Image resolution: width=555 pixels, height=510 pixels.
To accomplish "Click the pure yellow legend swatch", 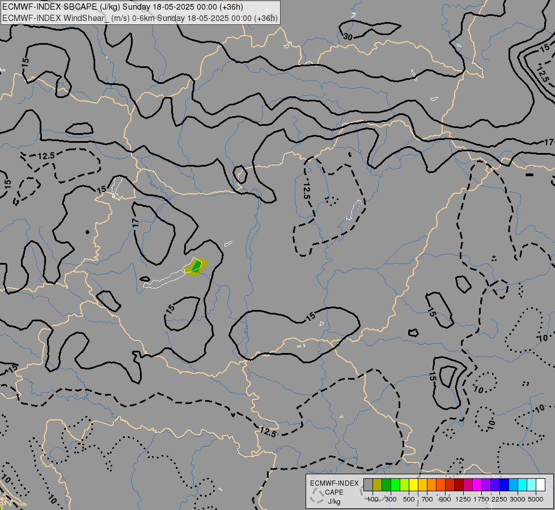I will coord(413,485).
